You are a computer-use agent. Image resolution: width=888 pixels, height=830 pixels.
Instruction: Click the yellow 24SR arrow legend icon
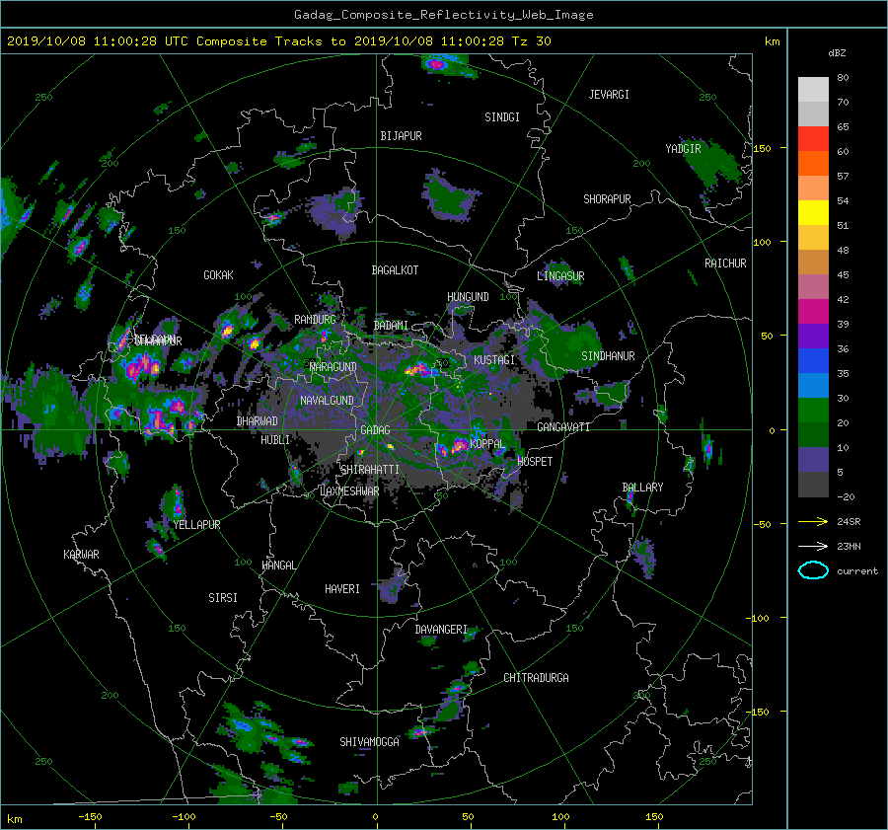[x=813, y=521]
